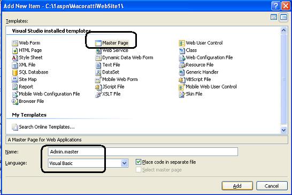Click the Mobile Web User Control label
The width and height of the screenshot is (292, 195).
click(x=211, y=87)
